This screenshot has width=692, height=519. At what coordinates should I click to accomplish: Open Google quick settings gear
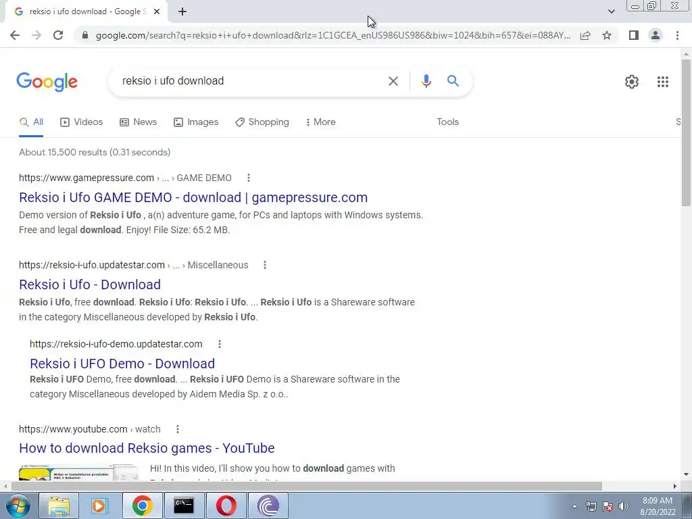coord(632,82)
